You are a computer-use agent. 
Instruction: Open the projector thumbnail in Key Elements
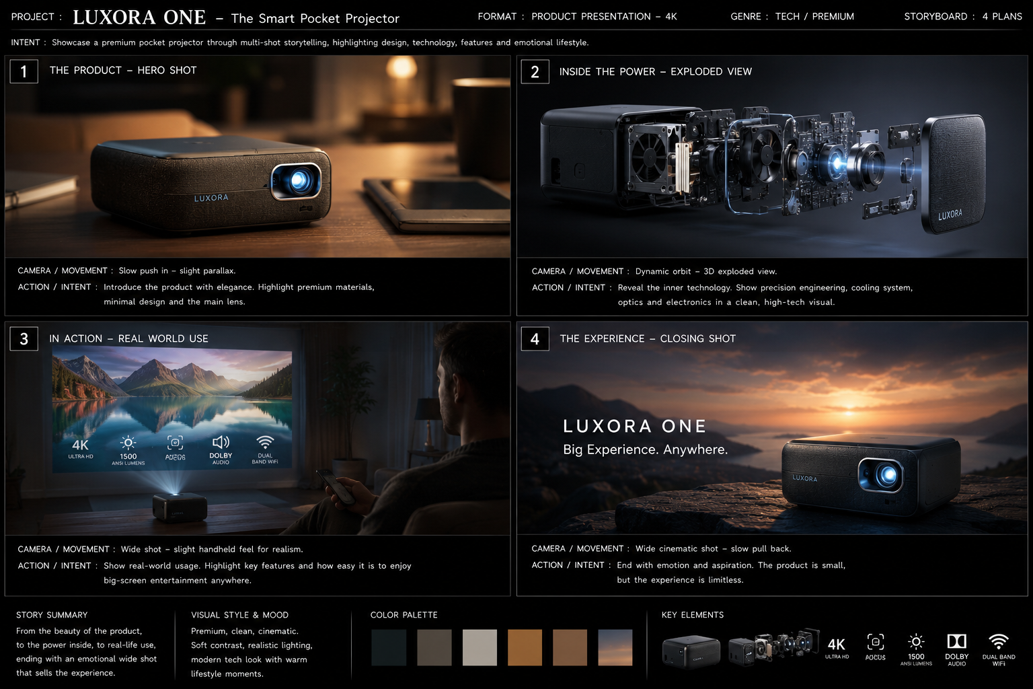[691, 651]
